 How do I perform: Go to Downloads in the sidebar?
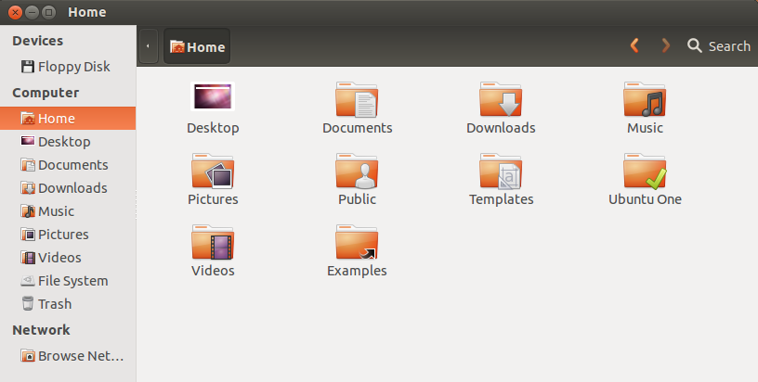click(x=68, y=188)
